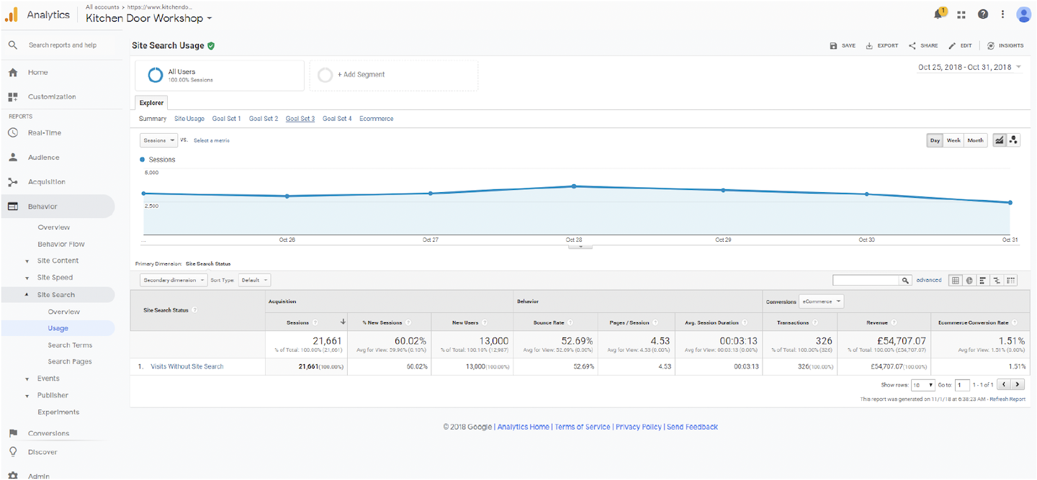The width and height of the screenshot is (1037, 480).
Task: Select the comparison view icon
Action: click(x=997, y=281)
